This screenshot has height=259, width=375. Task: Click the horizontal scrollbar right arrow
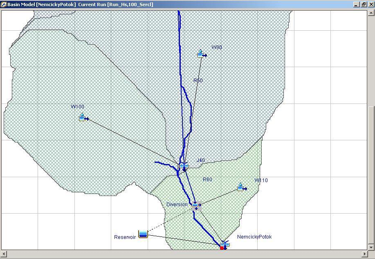click(x=365, y=254)
